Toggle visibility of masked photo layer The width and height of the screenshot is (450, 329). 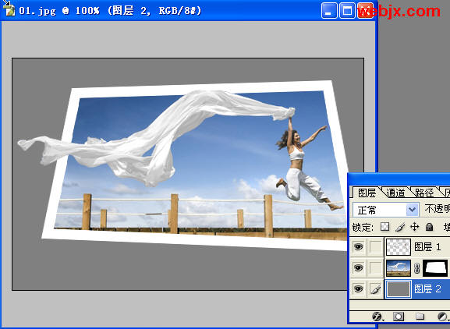pyautogui.click(x=358, y=268)
